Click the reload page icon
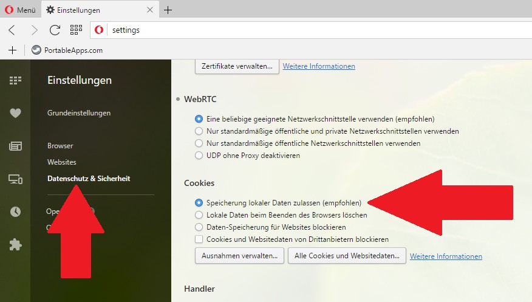Image resolution: width=532 pixels, height=302 pixels. (55, 30)
